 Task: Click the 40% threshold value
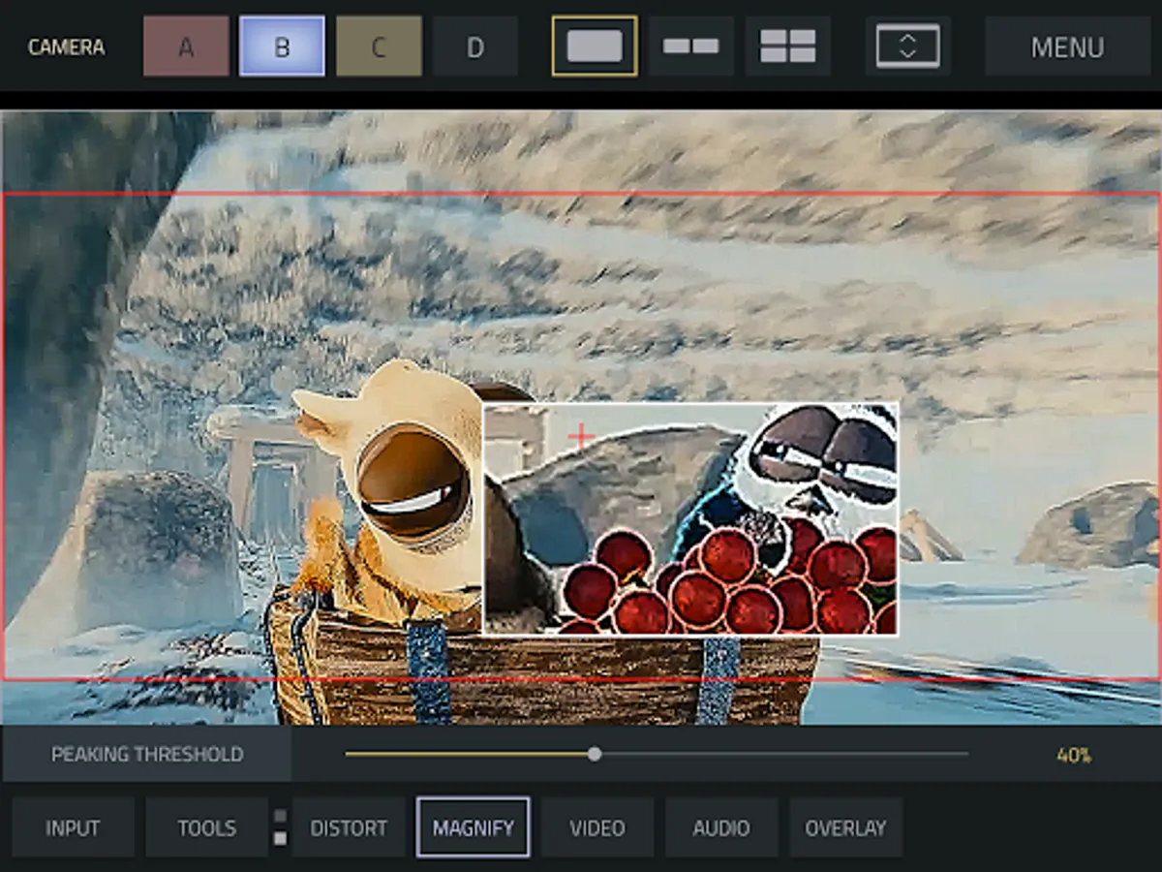1073,755
